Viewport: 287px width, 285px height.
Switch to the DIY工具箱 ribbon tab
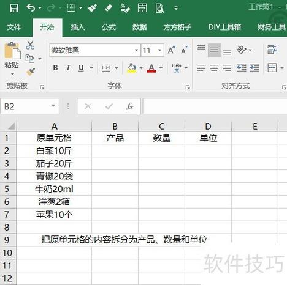pos(224,27)
